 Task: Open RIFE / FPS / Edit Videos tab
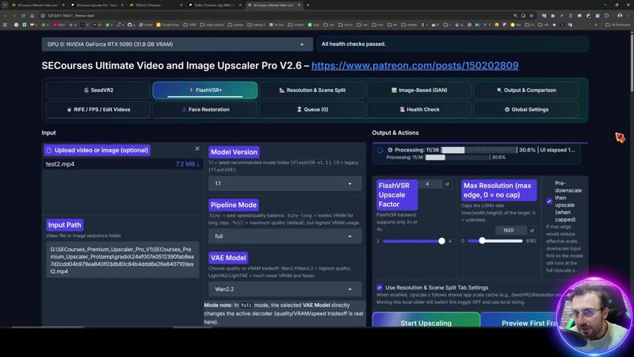point(98,109)
